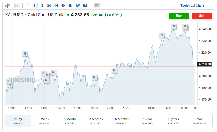
Task: Select the area chart type icon
Action: [17, 5]
